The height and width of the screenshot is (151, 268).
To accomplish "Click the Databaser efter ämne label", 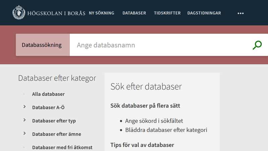I will click(57, 134).
